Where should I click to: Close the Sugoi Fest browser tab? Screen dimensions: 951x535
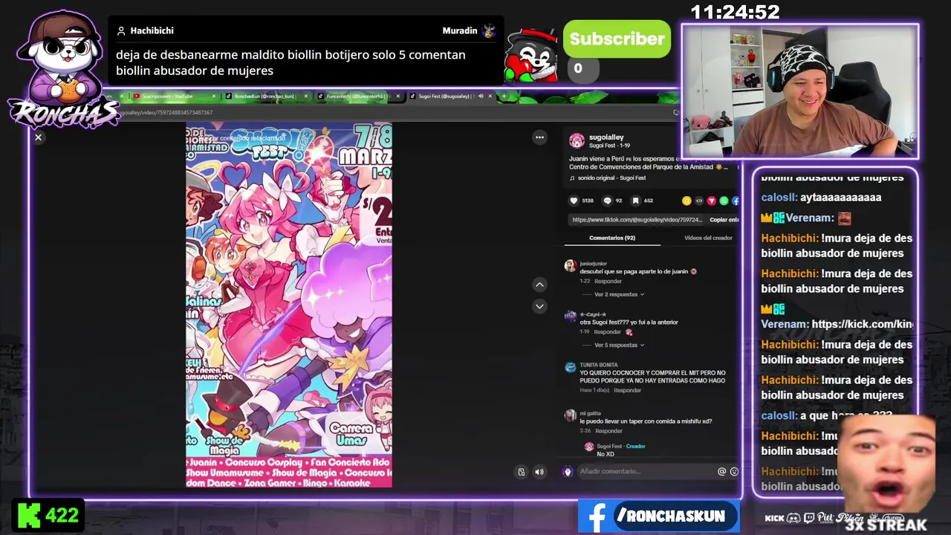(x=492, y=96)
